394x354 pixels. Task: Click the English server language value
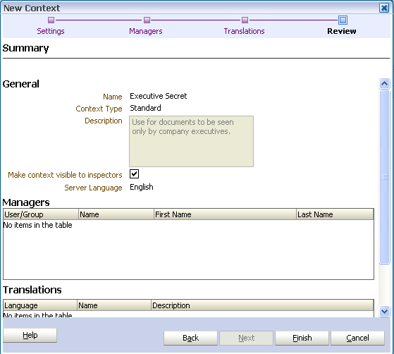[142, 187]
